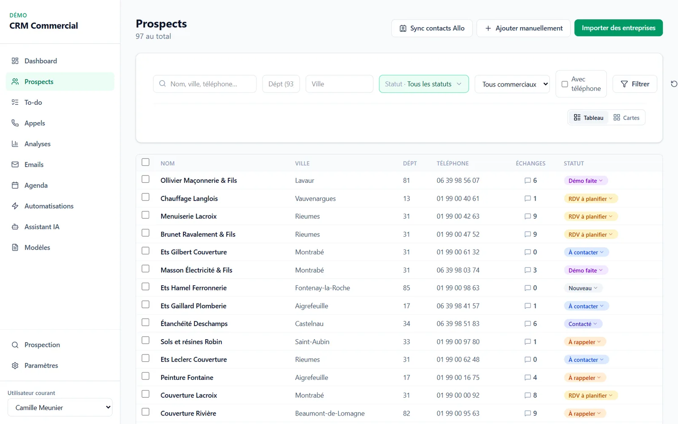Open the Camille Meunier user selector
678x424 pixels.
(60, 407)
